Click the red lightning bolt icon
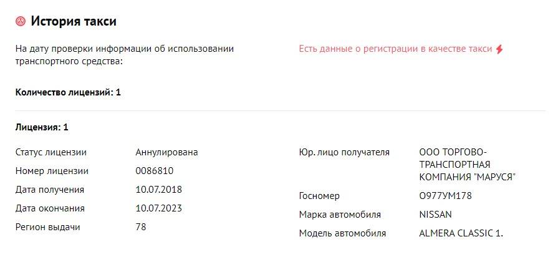Image resolution: width=553 pixels, height=257 pixels. click(499, 49)
